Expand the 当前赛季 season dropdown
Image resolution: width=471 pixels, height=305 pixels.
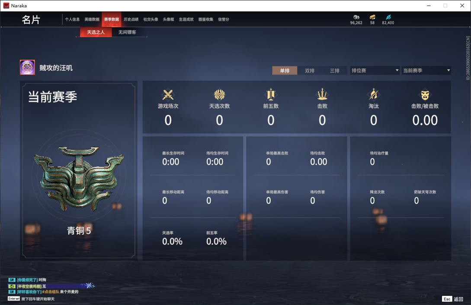tap(426, 70)
